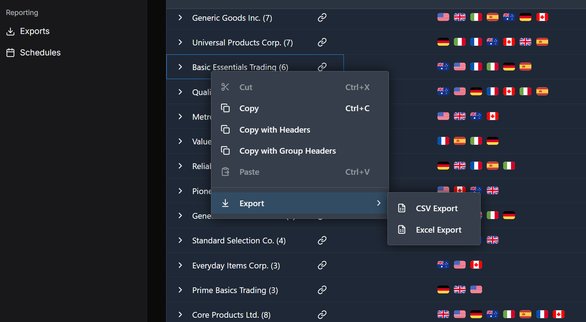Select Copy from the context menu
The width and height of the screenshot is (586, 322).
(249, 108)
